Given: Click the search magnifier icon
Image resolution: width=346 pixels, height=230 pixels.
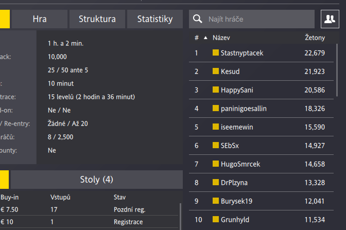Looking at the screenshot, I should click(x=197, y=20).
